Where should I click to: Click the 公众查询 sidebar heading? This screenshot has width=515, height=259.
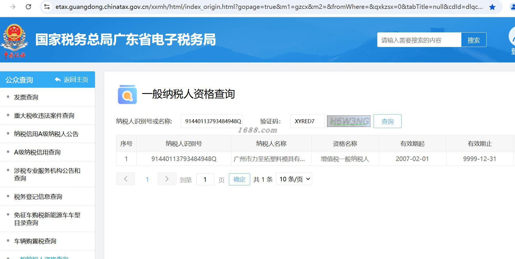(19, 80)
